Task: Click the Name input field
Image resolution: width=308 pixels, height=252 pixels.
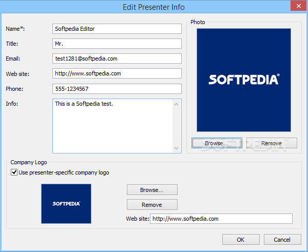Action: pos(117,29)
